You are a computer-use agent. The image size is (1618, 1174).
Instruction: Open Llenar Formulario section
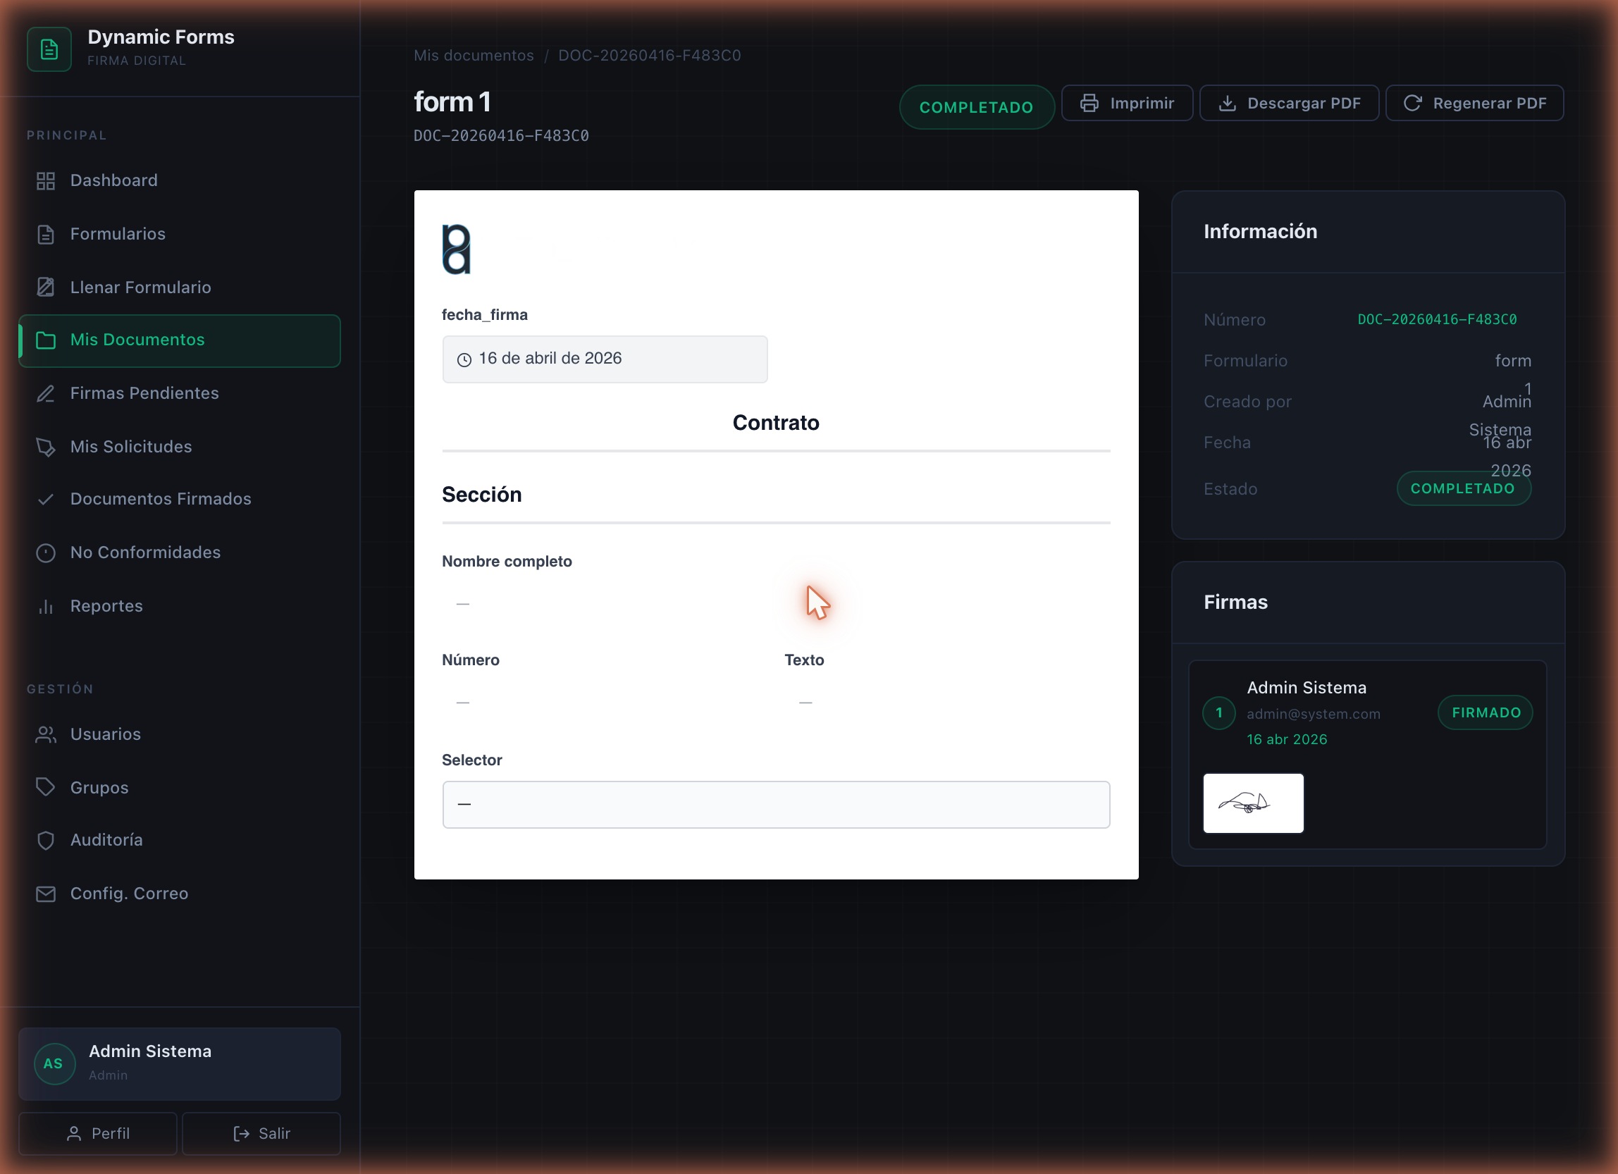(180, 288)
